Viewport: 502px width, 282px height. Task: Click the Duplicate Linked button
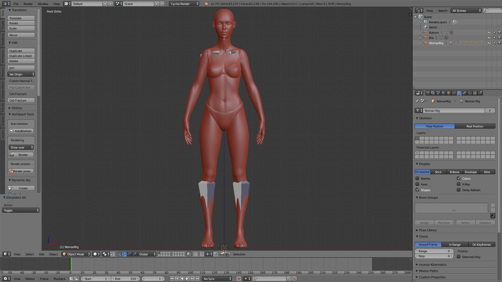tap(21, 56)
